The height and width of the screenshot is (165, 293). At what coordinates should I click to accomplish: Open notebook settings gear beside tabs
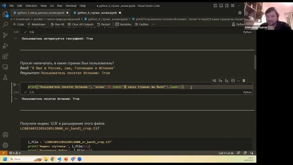(240, 13)
